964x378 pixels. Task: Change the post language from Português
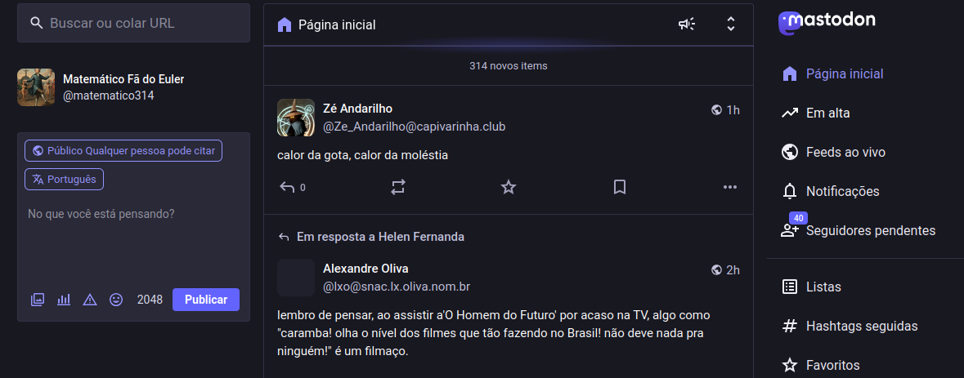(65, 180)
